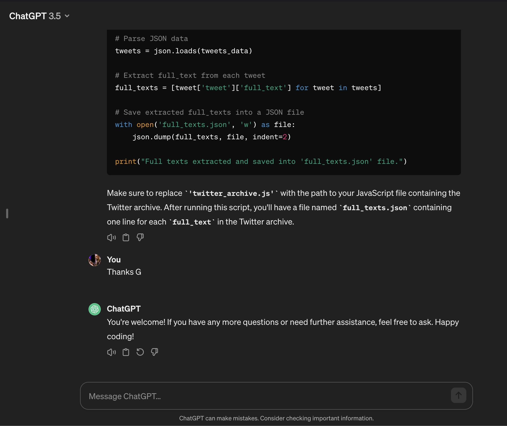The image size is (507, 426).
Task: Click the "You" sender name label
Action: (114, 260)
